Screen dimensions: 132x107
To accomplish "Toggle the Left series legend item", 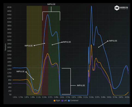I will tap(64, 100).
